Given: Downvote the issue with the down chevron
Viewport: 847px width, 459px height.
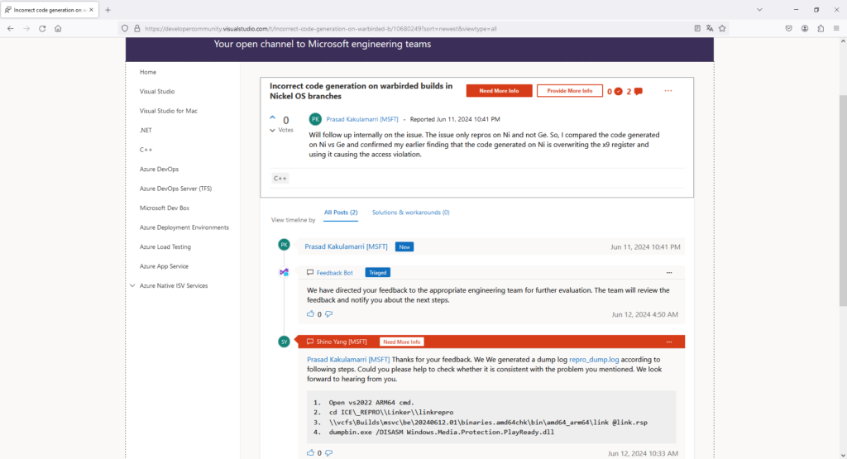Looking at the screenshot, I should pyautogui.click(x=273, y=131).
